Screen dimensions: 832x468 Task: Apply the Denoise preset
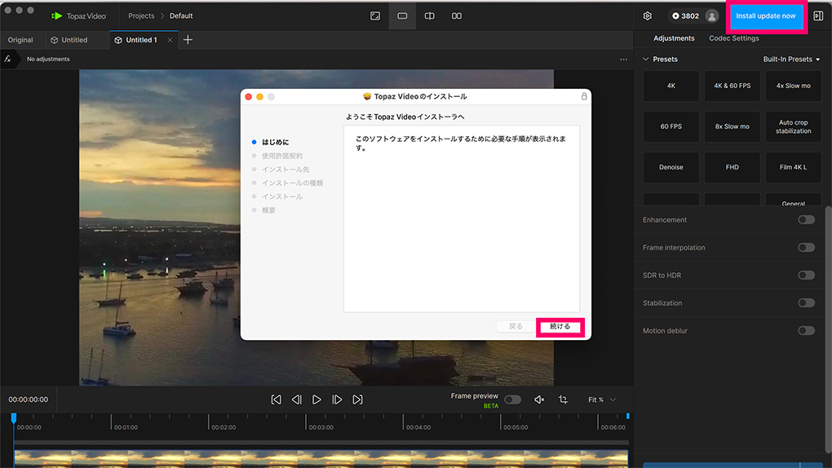tap(670, 167)
